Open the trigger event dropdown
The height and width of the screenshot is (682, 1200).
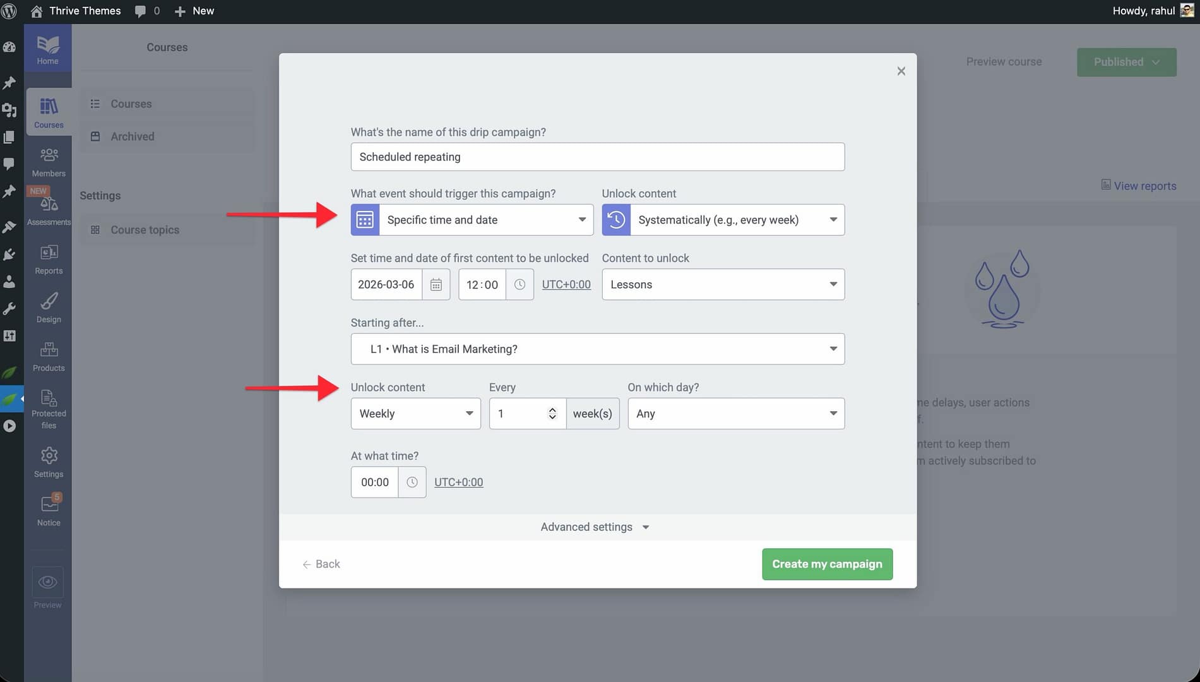click(x=485, y=220)
